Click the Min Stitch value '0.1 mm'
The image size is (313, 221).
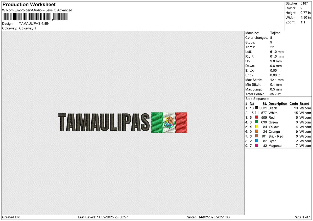tap(276, 84)
